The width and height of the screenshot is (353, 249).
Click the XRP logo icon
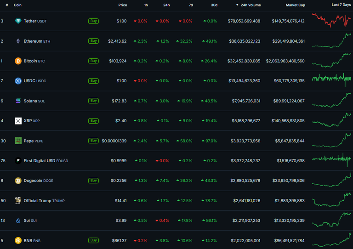pyautogui.click(x=18, y=121)
